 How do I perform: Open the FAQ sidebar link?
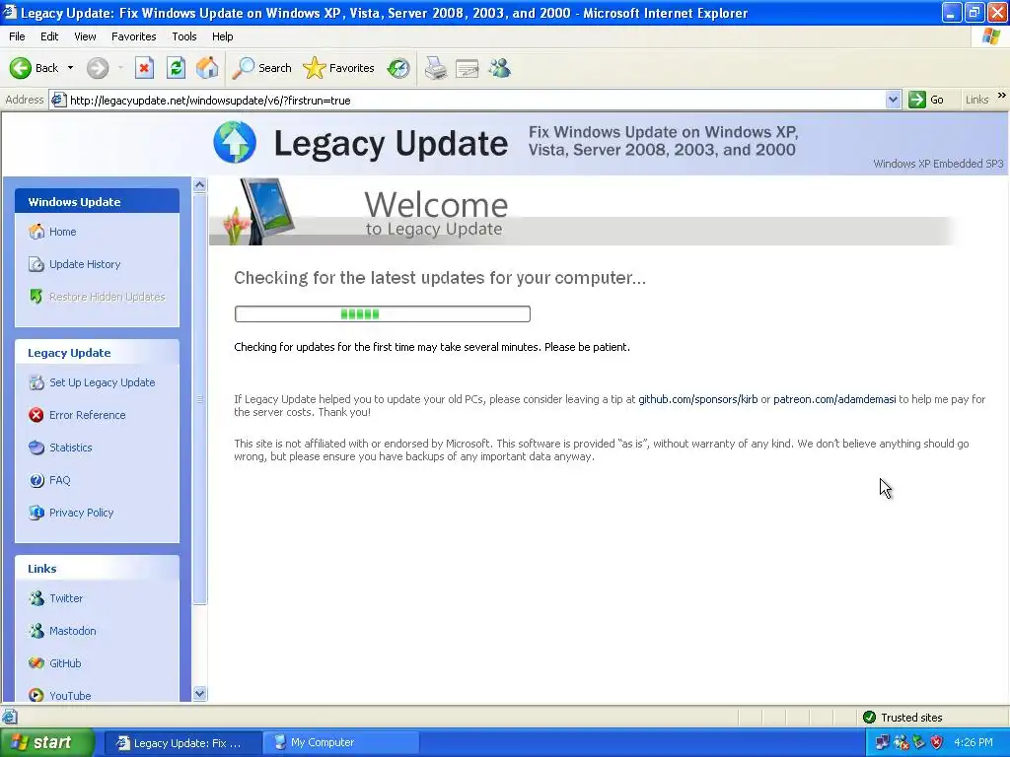point(60,480)
